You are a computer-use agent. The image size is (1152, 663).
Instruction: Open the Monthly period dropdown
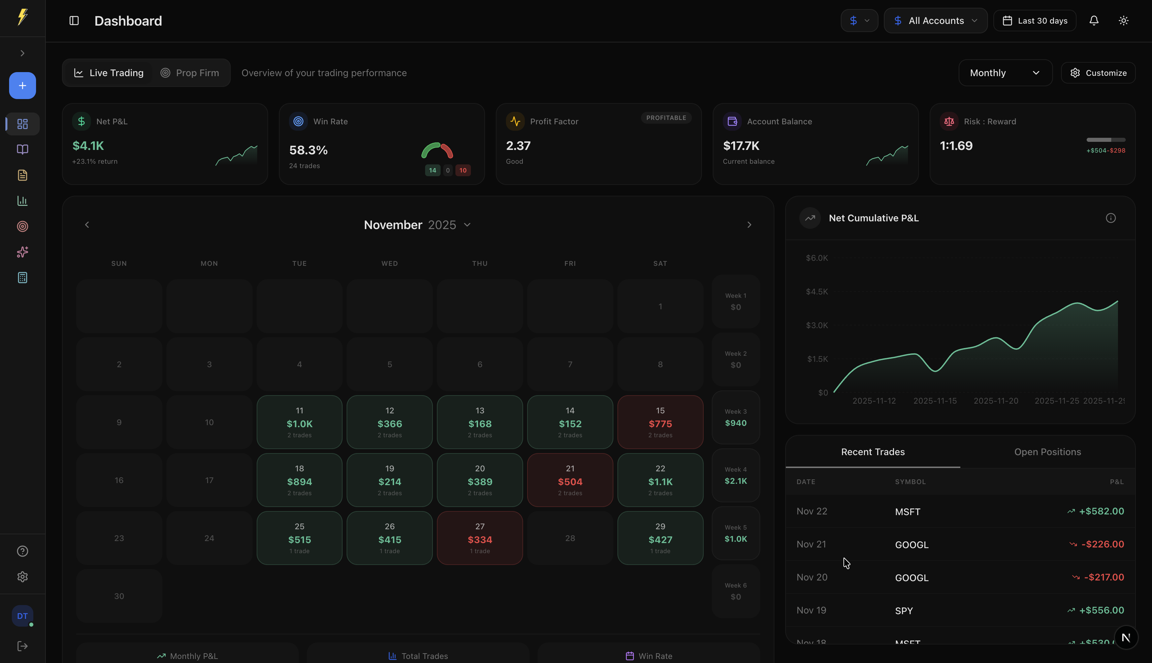coord(1005,73)
